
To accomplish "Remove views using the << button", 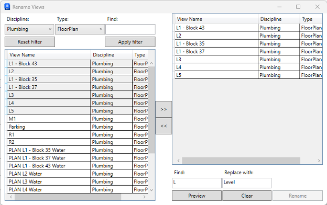I will 163,126.
